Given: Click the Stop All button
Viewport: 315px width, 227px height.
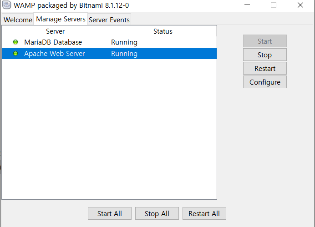Looking at the screenshot, I should 157,213.
